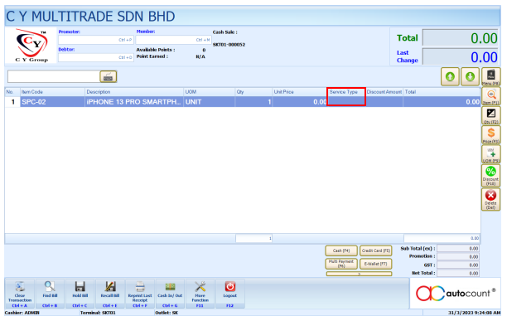Open the Menu (F8) button
The image size is (507, 321).
pos(490,77)
